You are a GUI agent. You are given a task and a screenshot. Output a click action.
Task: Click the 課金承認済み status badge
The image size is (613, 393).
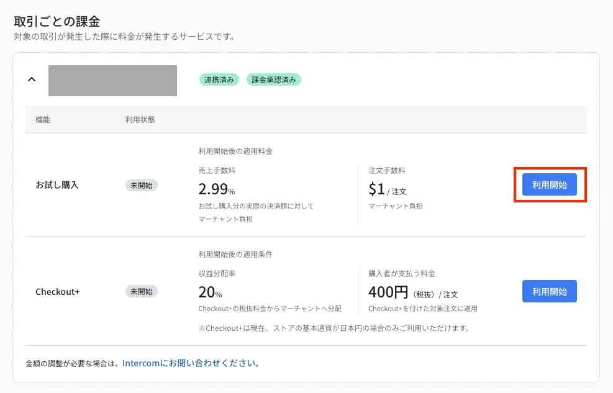coord(274,79)
